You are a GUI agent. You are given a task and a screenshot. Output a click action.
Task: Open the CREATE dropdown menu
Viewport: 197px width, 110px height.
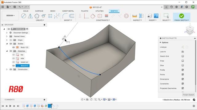pyautogui.click(x=40, y=20)
